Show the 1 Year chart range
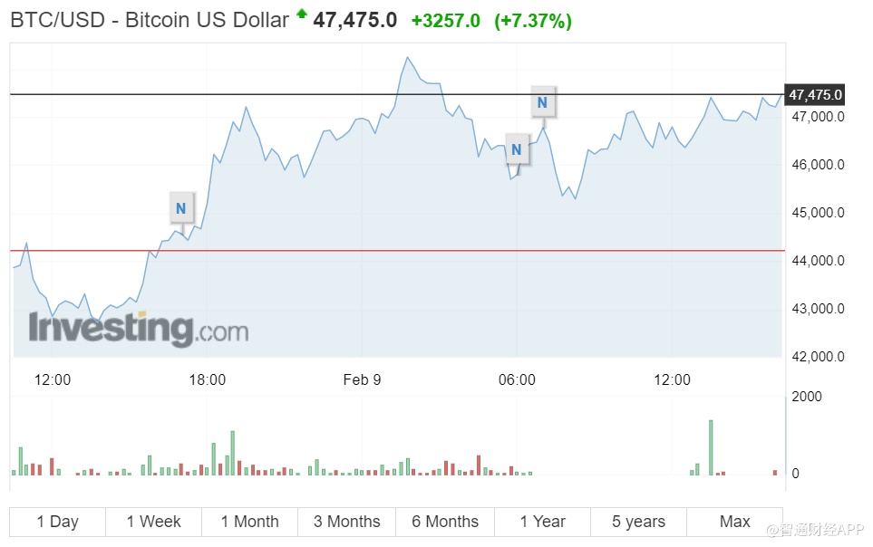The height and width of the screenshot is (547, 873). (x=542, y=522)
